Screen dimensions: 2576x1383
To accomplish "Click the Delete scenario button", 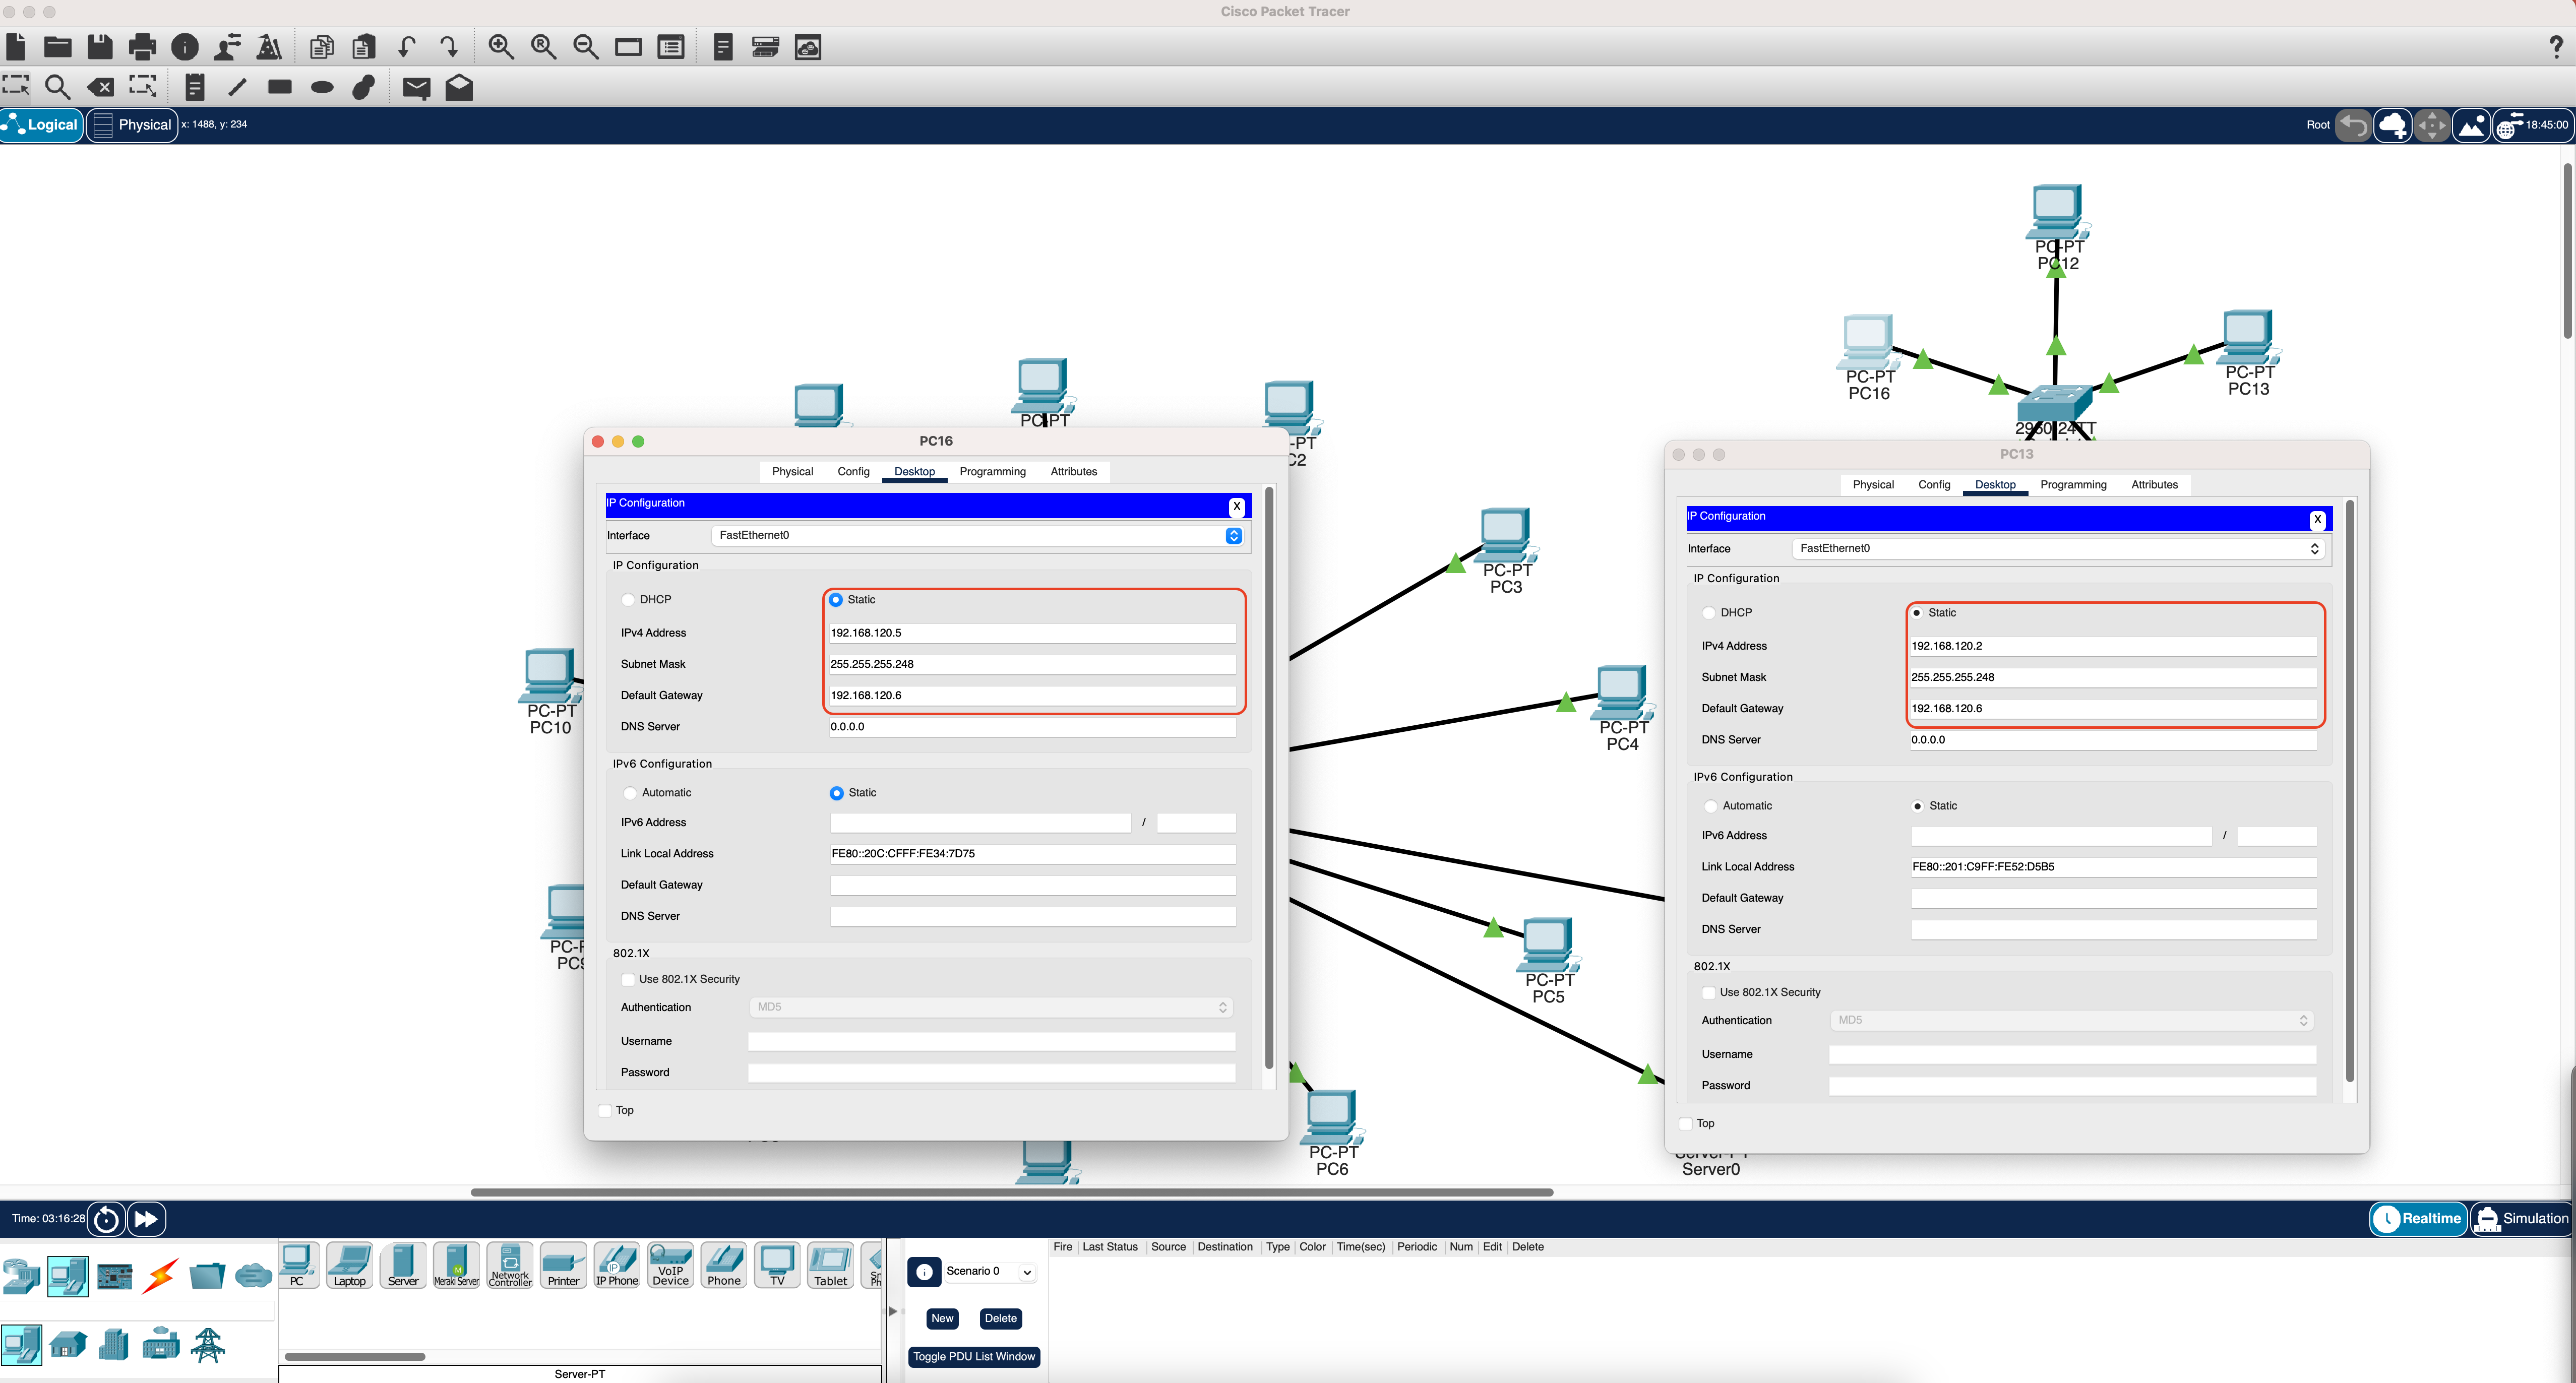I will coord(1000,1319).
